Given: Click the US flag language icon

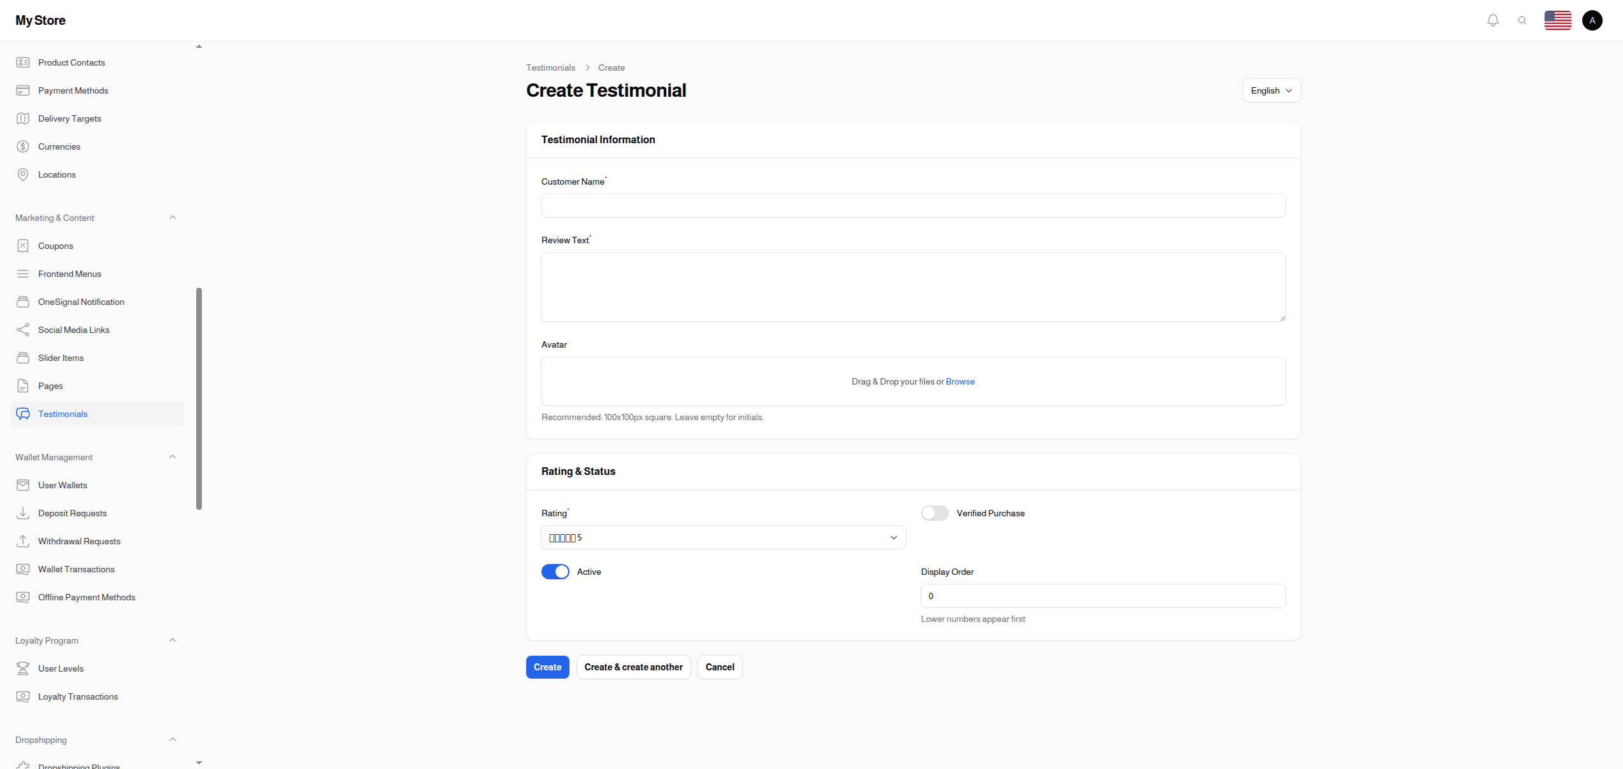Looking at the screenshot, I should pyautogui.click(x=1557, y=20).
